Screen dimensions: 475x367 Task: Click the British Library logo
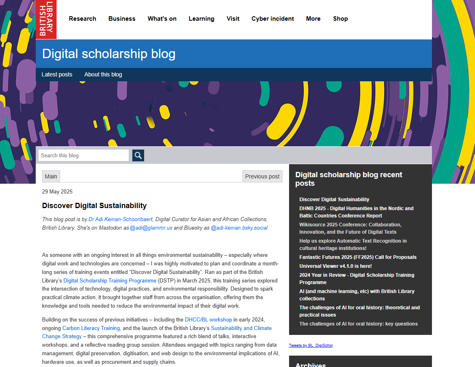(46, 19)
